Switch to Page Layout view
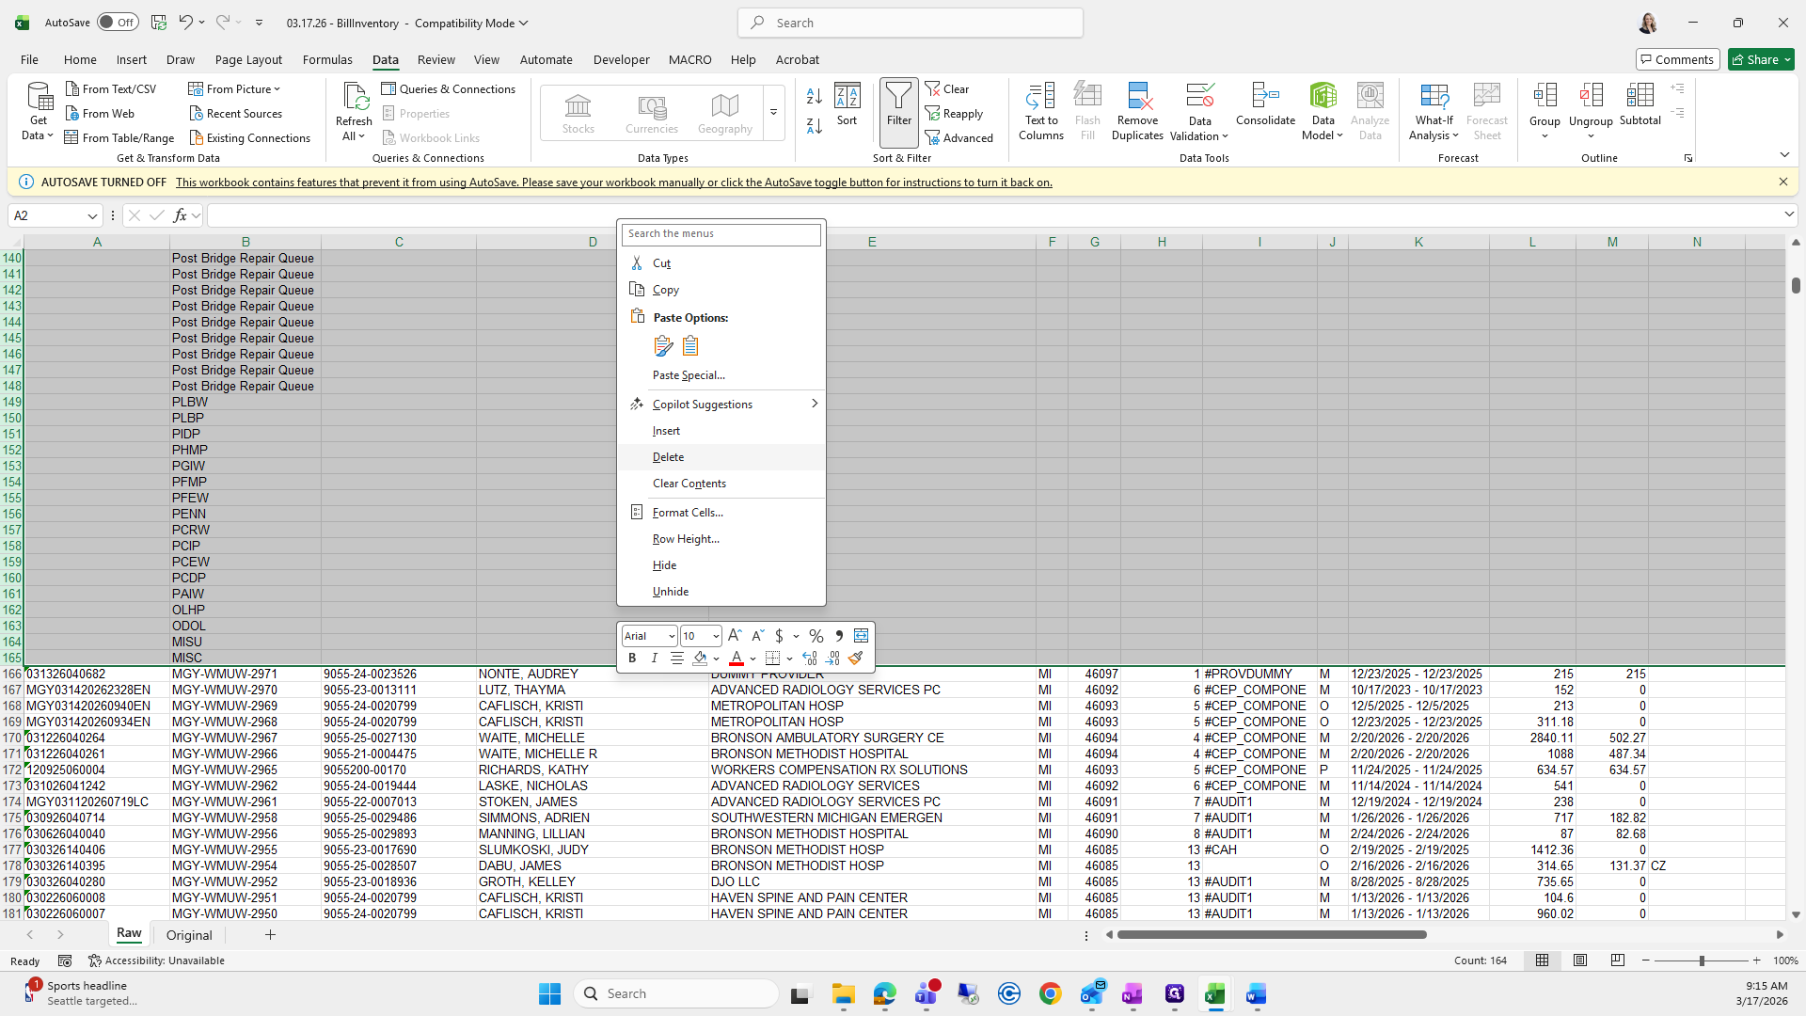 click(1580, 960)
